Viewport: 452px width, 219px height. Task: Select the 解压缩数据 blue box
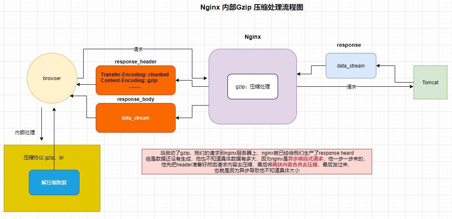54,183
